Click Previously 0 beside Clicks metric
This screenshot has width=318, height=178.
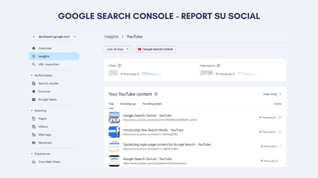(130, 74)
